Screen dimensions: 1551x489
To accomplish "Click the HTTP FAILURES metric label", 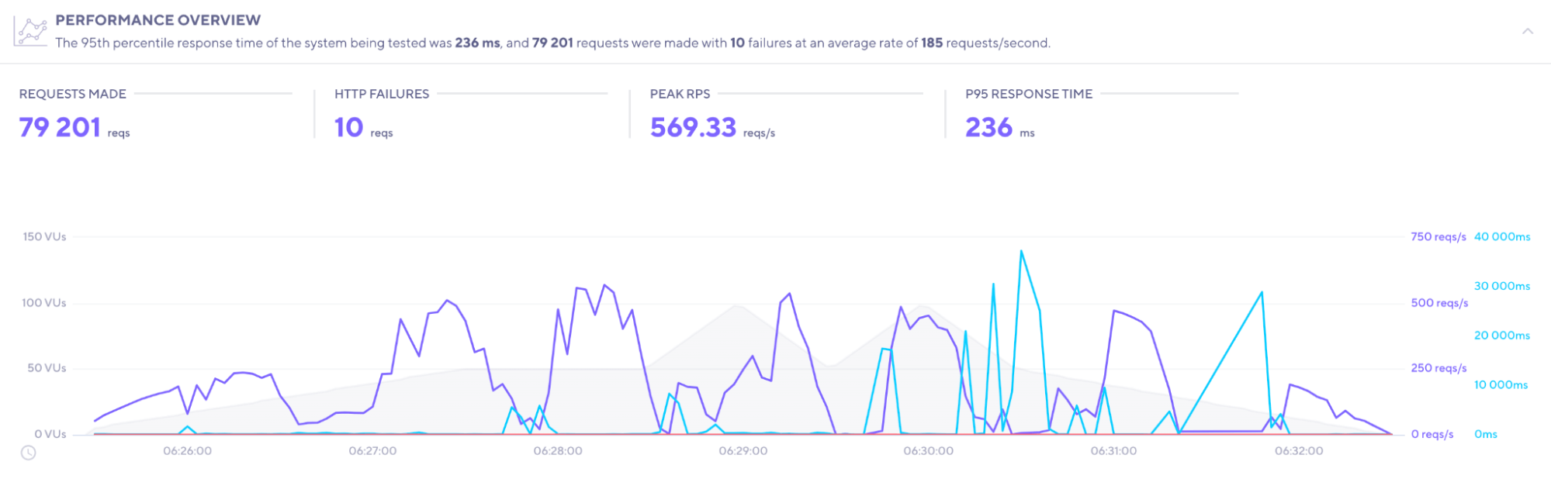I will (381, 94).
